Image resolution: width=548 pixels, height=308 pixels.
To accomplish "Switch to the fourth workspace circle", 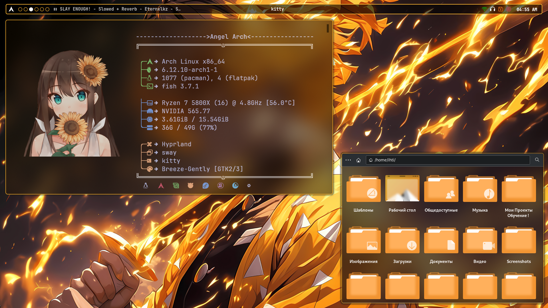I will [x=37, y=9].
